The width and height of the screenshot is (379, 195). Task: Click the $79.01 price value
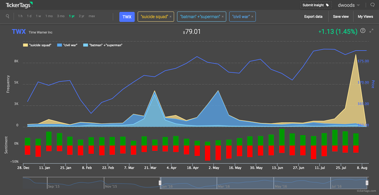[192, 32]
